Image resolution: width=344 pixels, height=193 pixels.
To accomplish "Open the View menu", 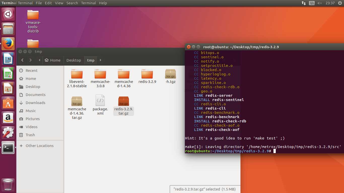I will click(x=59, y=3).
